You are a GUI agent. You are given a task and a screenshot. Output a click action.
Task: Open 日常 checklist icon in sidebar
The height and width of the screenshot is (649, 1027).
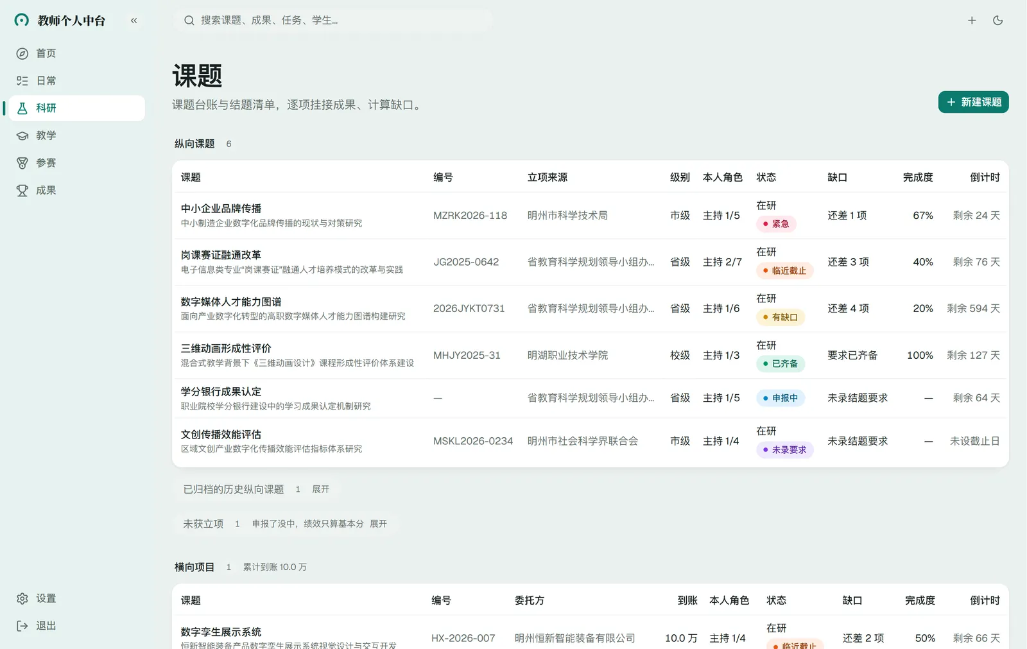coord(22,81)
